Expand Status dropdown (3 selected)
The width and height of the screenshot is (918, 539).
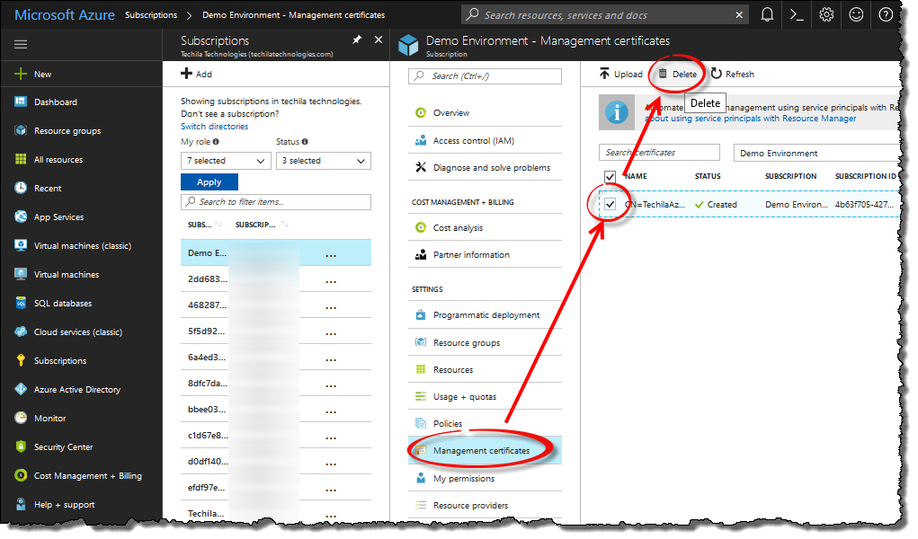[323, 161]
